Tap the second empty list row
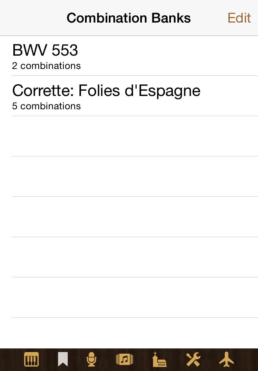 point(129,177)
